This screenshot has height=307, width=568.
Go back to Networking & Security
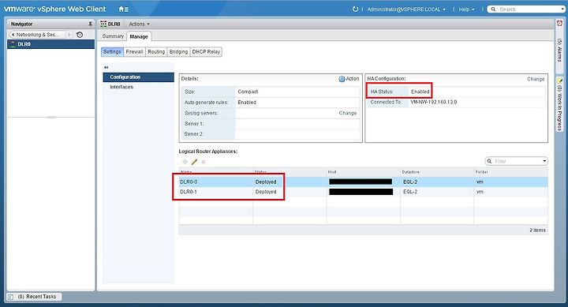tap(36, 35)
